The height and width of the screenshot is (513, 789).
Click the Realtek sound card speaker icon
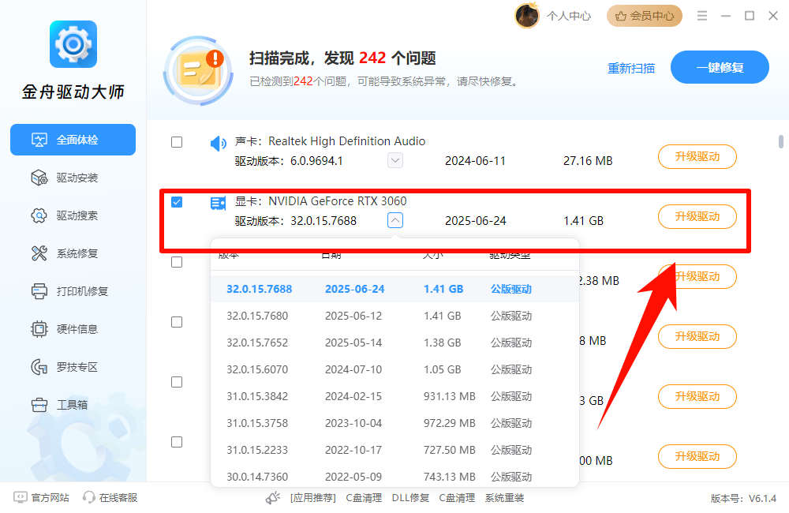point(218,144)
